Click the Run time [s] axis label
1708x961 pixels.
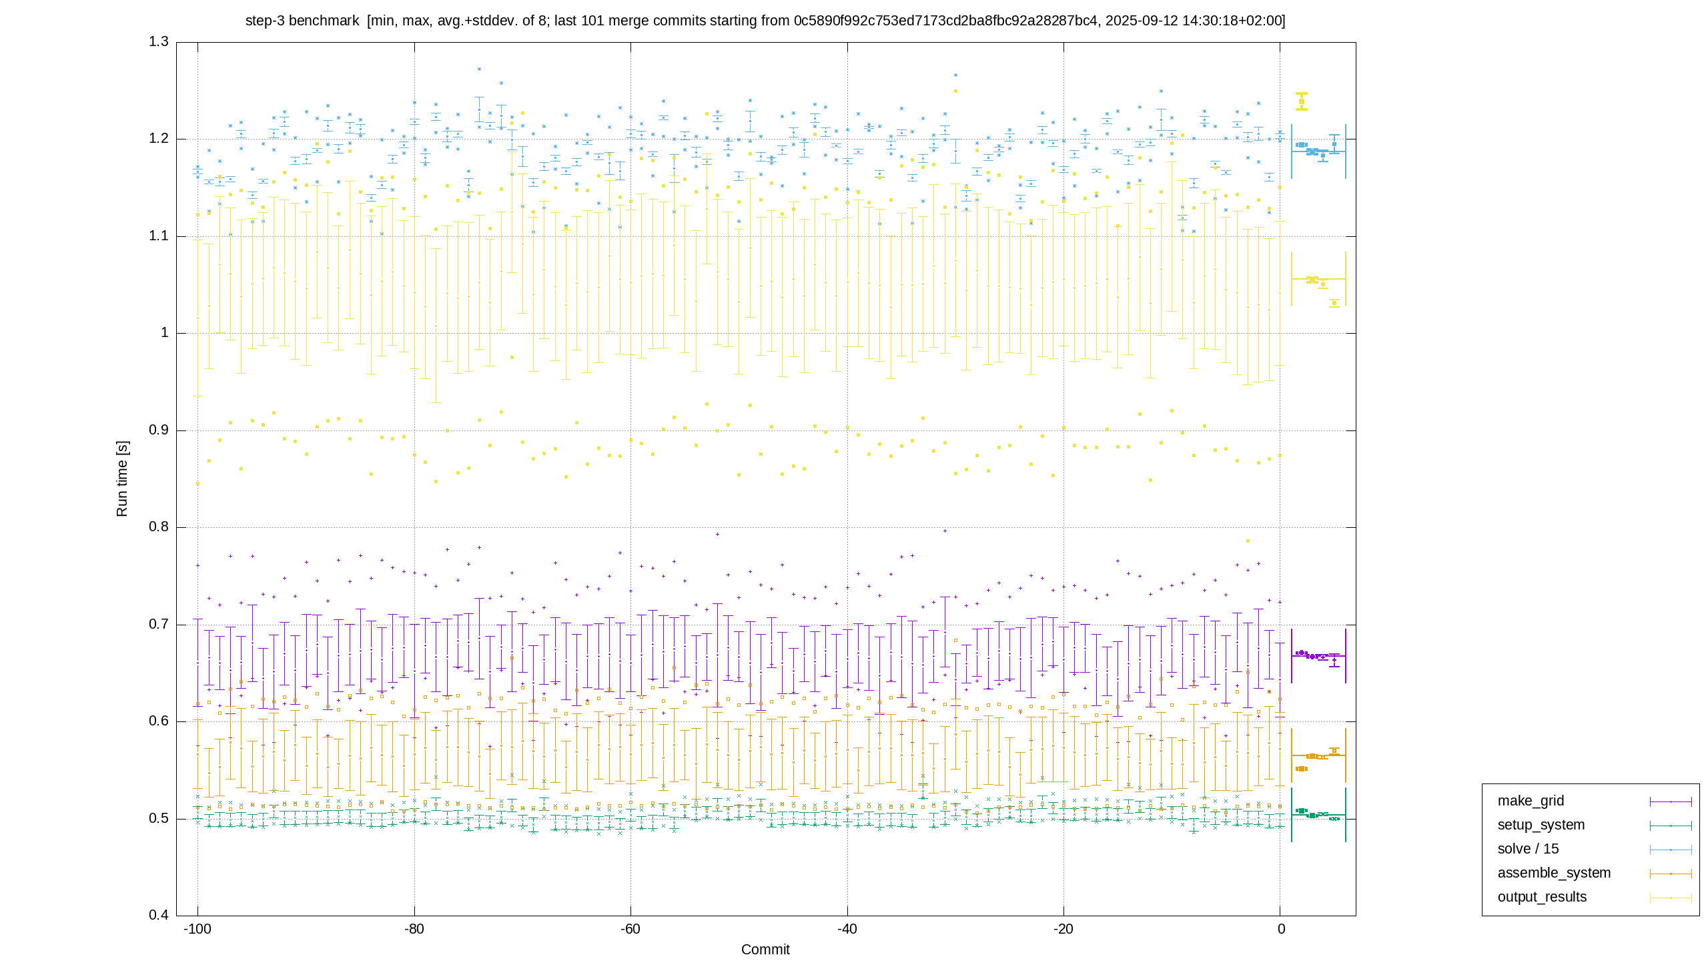click(x=121, y=478)
